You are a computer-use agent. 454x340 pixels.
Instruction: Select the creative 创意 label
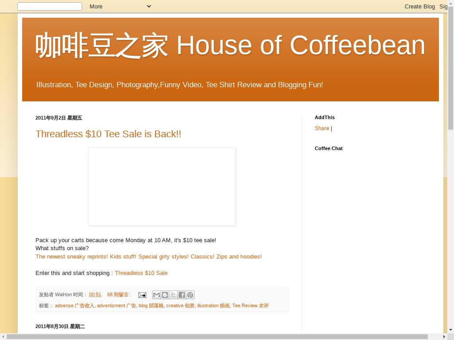point(180,305)
